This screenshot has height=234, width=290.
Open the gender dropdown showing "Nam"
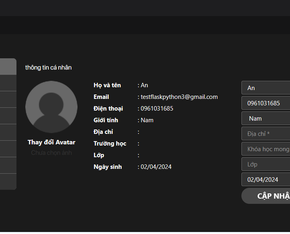pos(265,118)
